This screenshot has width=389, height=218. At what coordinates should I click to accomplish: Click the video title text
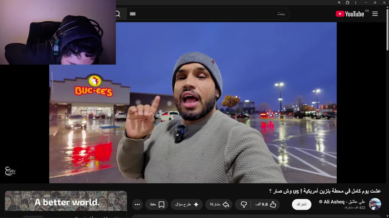point(325,191)
